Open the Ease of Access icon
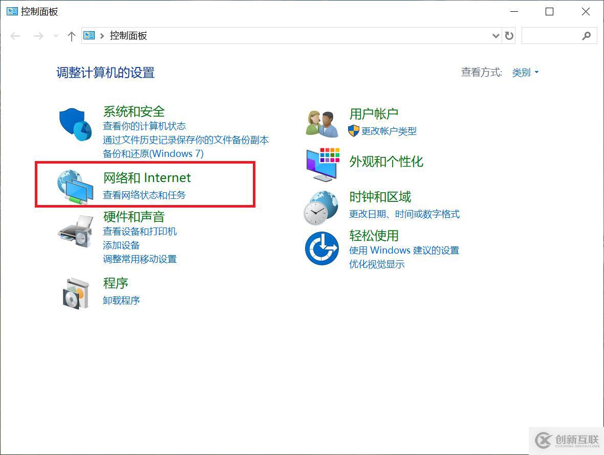The image size is (604, 455). [322, 248]
